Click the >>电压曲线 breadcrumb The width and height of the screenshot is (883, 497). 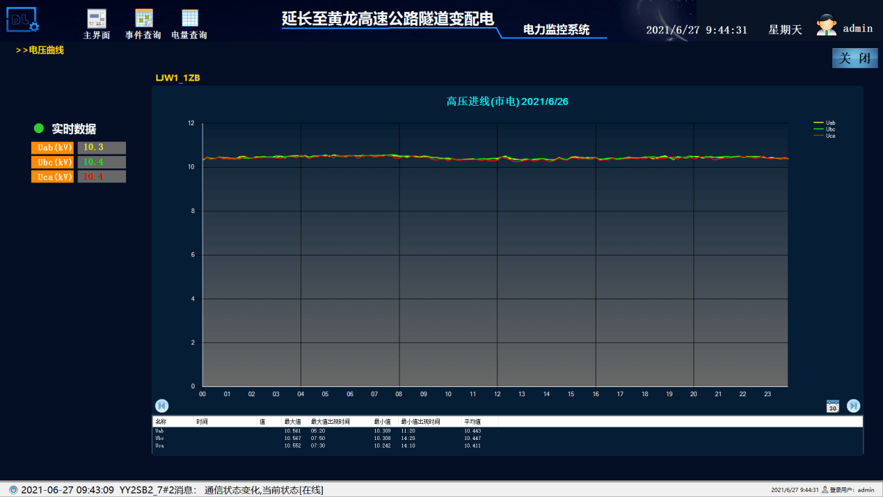pos(40,50)
